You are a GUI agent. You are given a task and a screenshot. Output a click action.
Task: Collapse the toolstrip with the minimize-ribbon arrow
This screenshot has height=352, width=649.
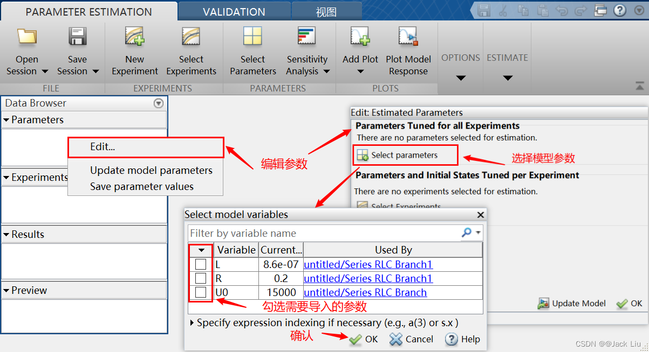click(639, 86)
